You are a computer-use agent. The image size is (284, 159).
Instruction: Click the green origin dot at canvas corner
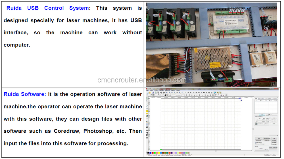(x=161, y=149)
